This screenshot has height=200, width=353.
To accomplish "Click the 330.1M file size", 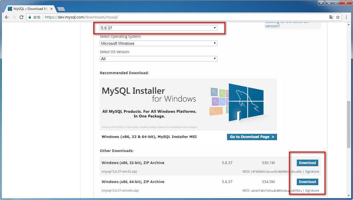I will 268,163.
